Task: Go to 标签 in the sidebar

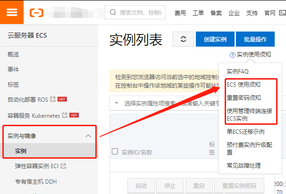Action: coord(13,84)
